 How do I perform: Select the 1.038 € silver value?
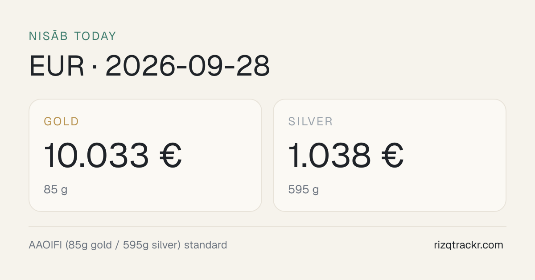[346, 156]
